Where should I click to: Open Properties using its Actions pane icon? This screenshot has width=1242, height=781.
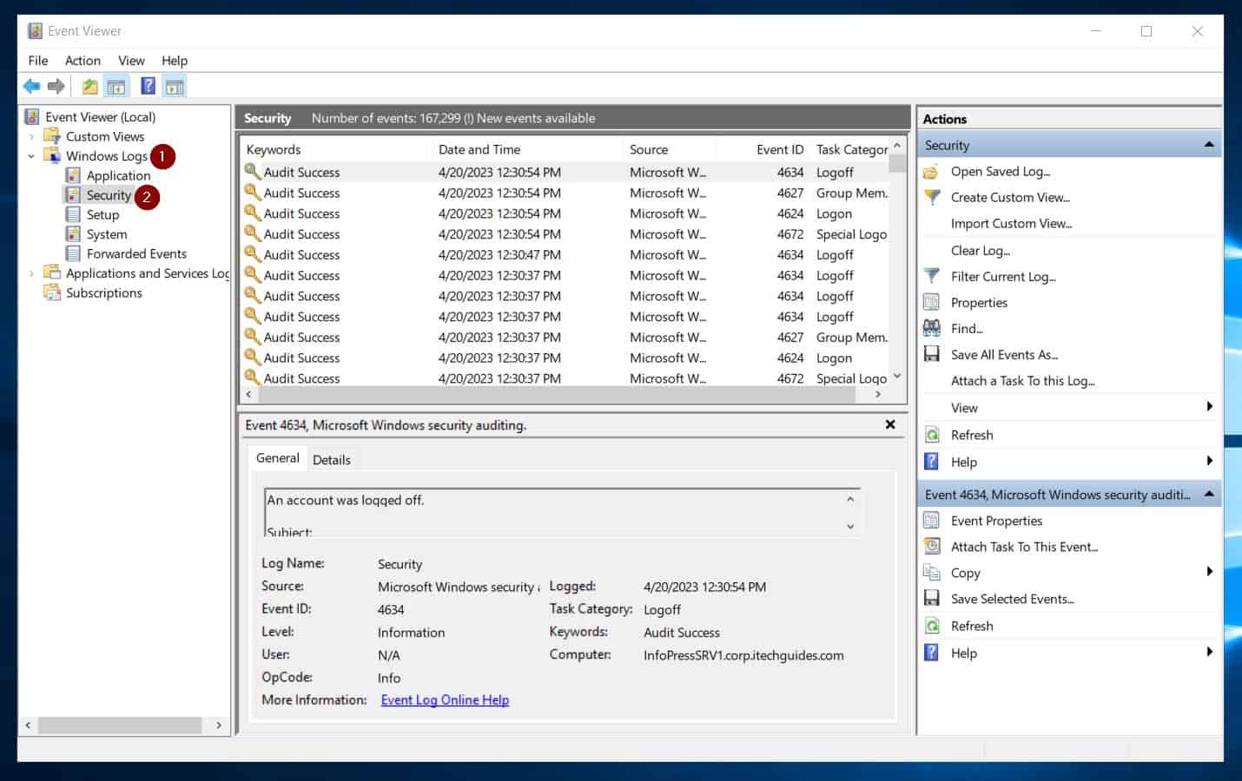point(931,302)
